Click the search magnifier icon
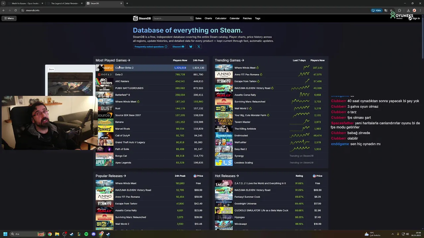Screen dimensions: 424x238 coord(191,18)
